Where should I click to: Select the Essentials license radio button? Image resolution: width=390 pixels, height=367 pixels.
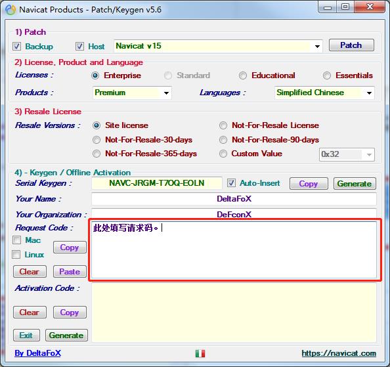(327, 76)
